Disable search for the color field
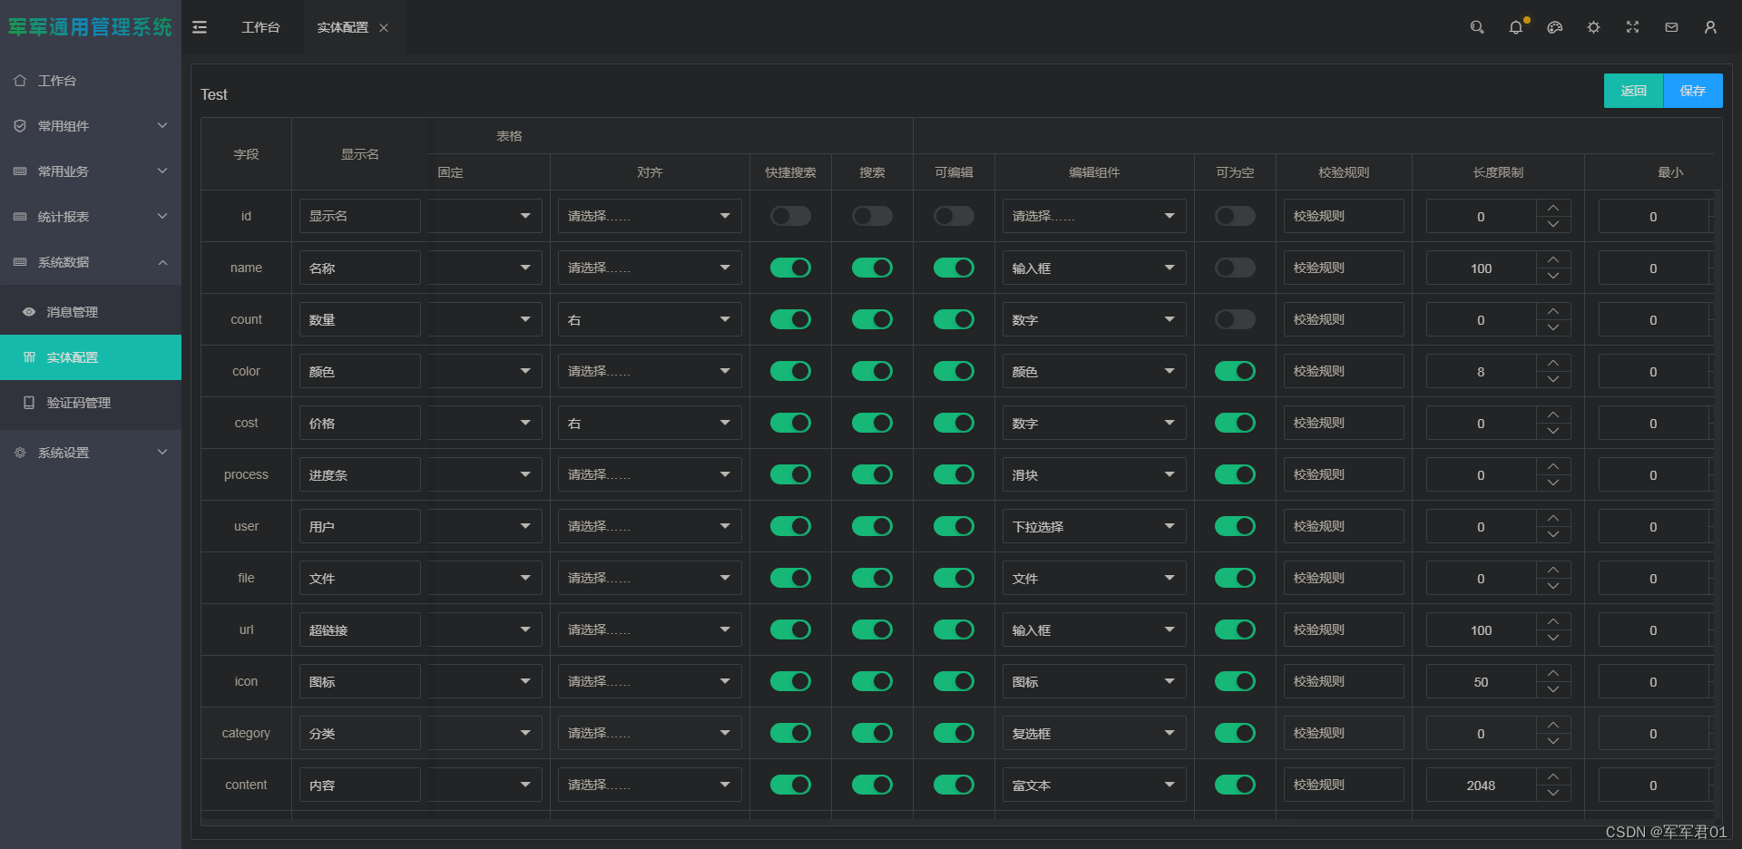 (x=872, y=371)
